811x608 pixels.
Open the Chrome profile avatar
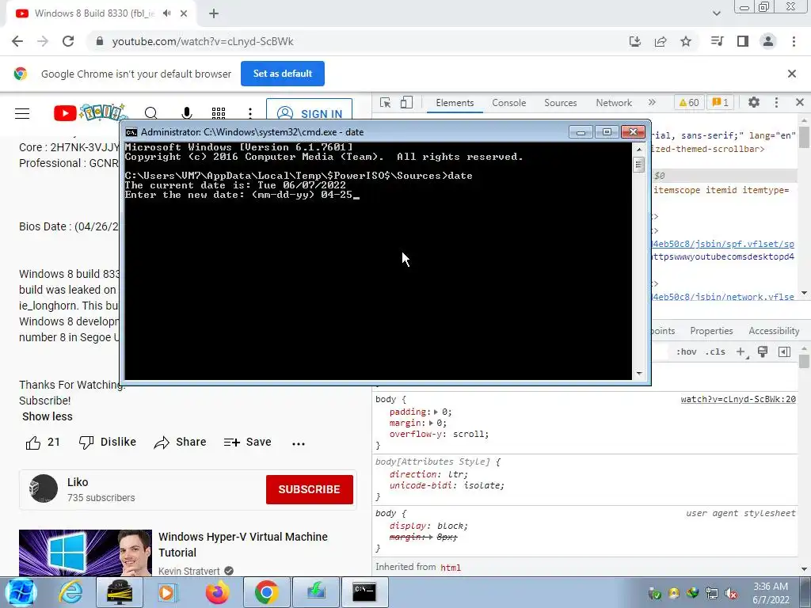(x=768, y=41)
